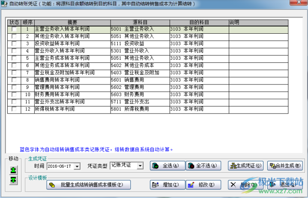Viewport: 308px width, 198px height.
Task: Click the 生成凭证(G) button
Action: coord(245,166)
